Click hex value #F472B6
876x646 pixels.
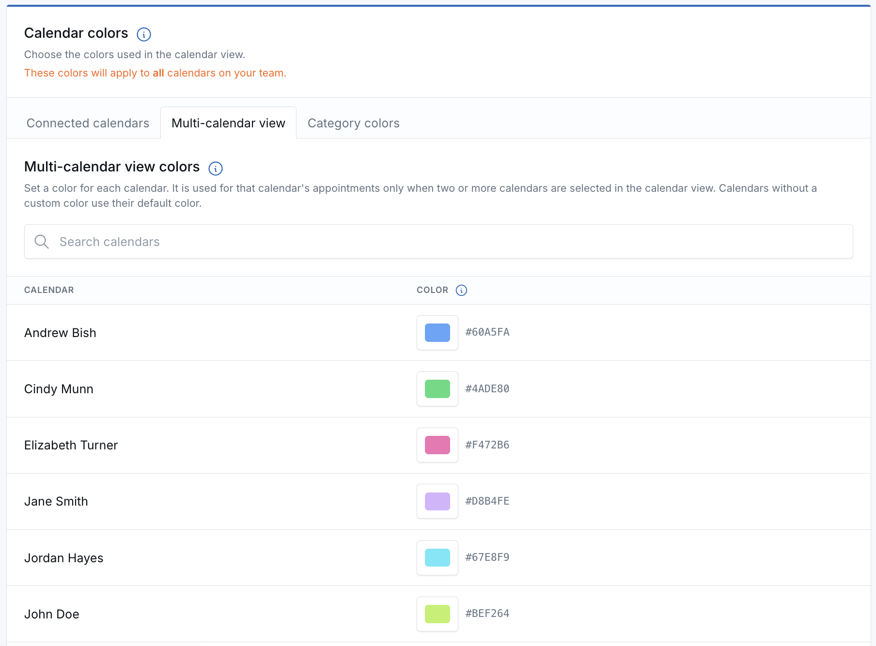(x=487, y=445)
